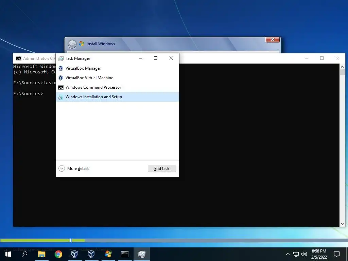The image size is (348, 261).
Task: Switch to Windows Setup on the taskbar
Action: click(x=108, y=254)
